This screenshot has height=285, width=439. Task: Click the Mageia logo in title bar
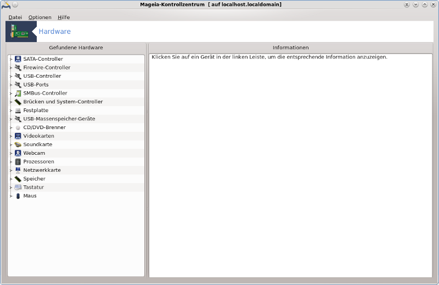[5, 5]
